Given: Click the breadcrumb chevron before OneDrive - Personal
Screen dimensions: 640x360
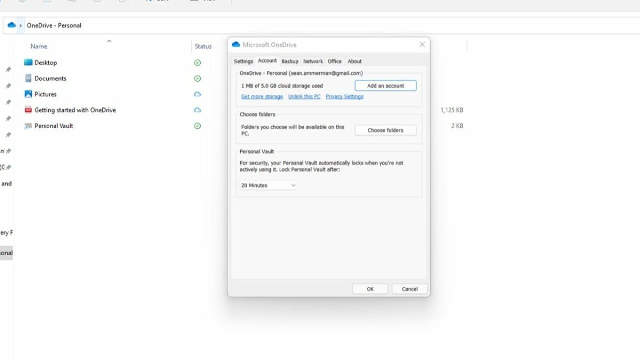Looking at the screenshot, I should (x=20, y=25).
